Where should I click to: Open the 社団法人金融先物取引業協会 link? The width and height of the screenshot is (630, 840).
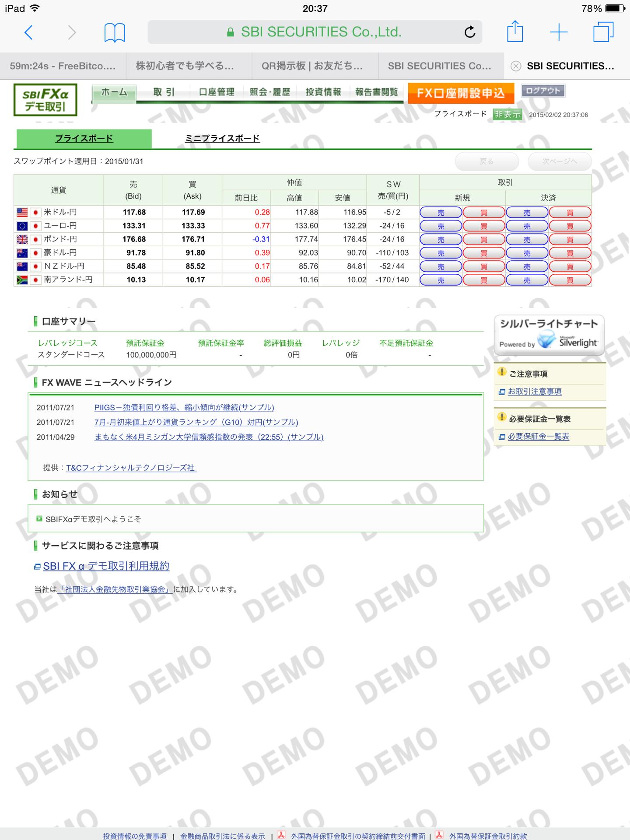115,590
